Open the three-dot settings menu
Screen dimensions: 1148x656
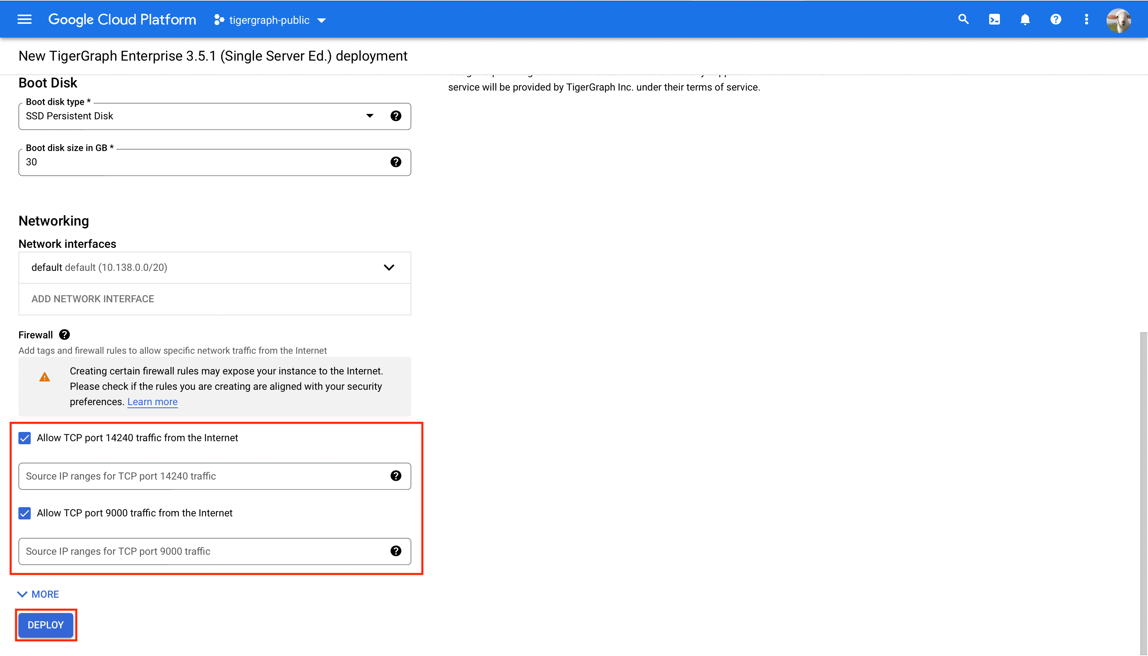[1086, 20]
